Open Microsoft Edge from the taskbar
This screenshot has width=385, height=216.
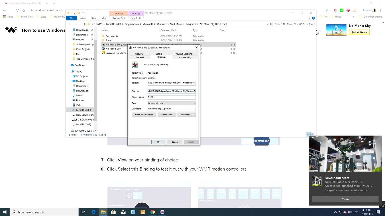pos(93,212)
